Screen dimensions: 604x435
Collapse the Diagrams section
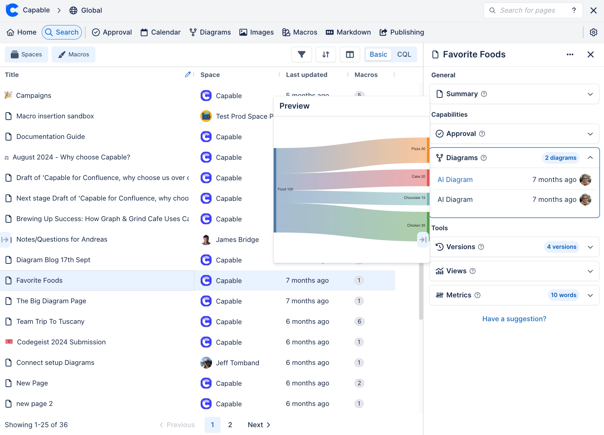click(590, 158)
